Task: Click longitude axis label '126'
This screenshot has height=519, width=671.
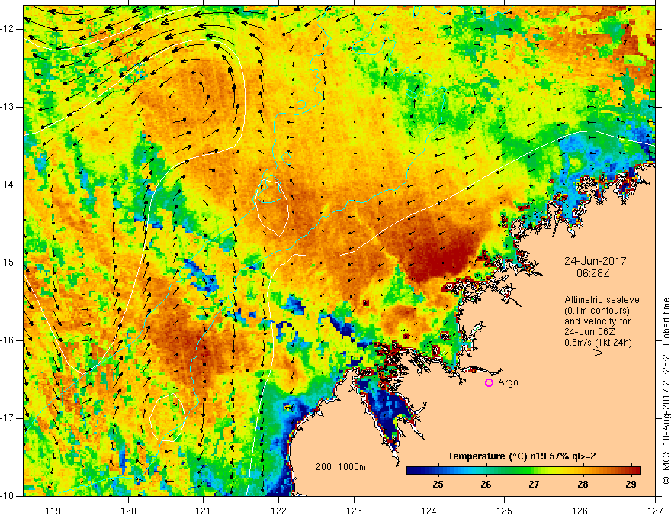Action: 579,511
